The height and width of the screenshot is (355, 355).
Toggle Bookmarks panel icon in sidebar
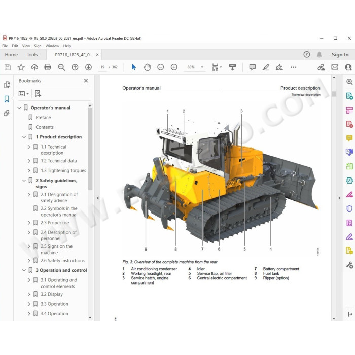coord(7,99)
